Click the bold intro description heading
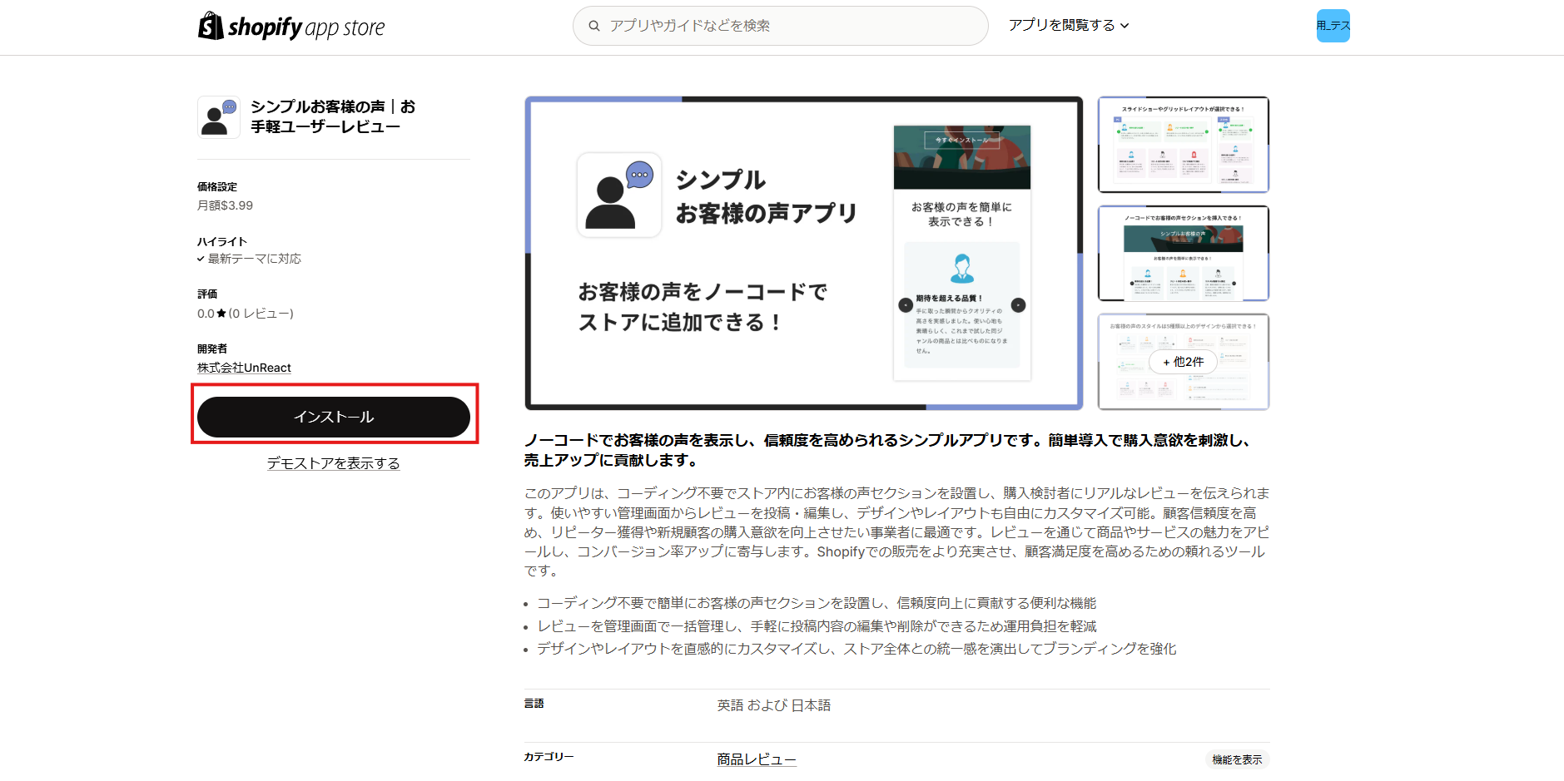 tap(887, 450)
